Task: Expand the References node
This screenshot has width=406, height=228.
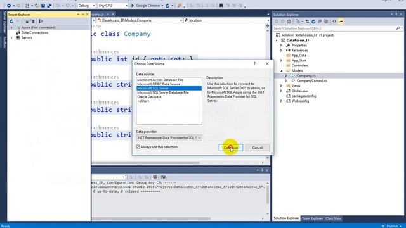Action: tap(282, 51)
